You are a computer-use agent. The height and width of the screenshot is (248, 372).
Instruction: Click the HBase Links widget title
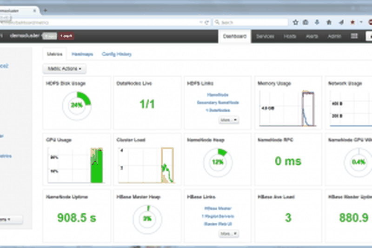(201, 197)
